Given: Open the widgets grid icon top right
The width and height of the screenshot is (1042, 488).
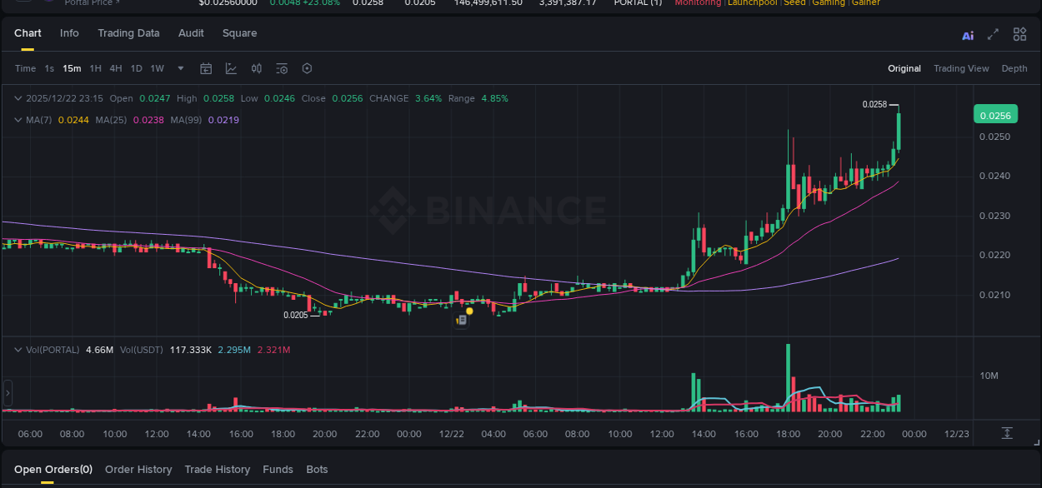Looking at the screenshot, I should click(1019, 33).
